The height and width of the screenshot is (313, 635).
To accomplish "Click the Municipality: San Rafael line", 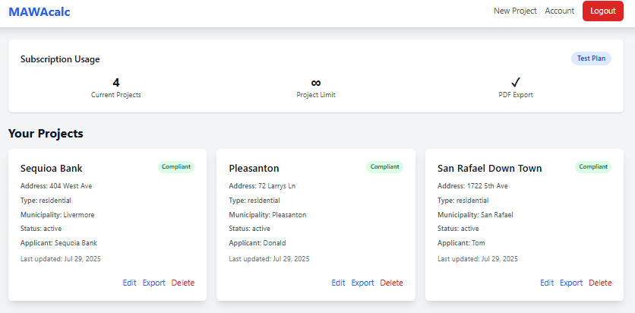I will pos(475,214).
